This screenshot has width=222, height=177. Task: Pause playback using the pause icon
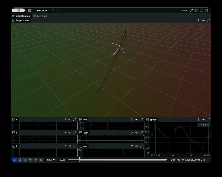click(25, 160)
